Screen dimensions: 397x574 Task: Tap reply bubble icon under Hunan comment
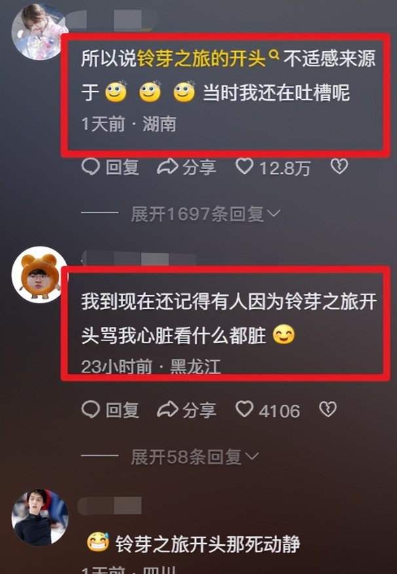pos(90,167)
